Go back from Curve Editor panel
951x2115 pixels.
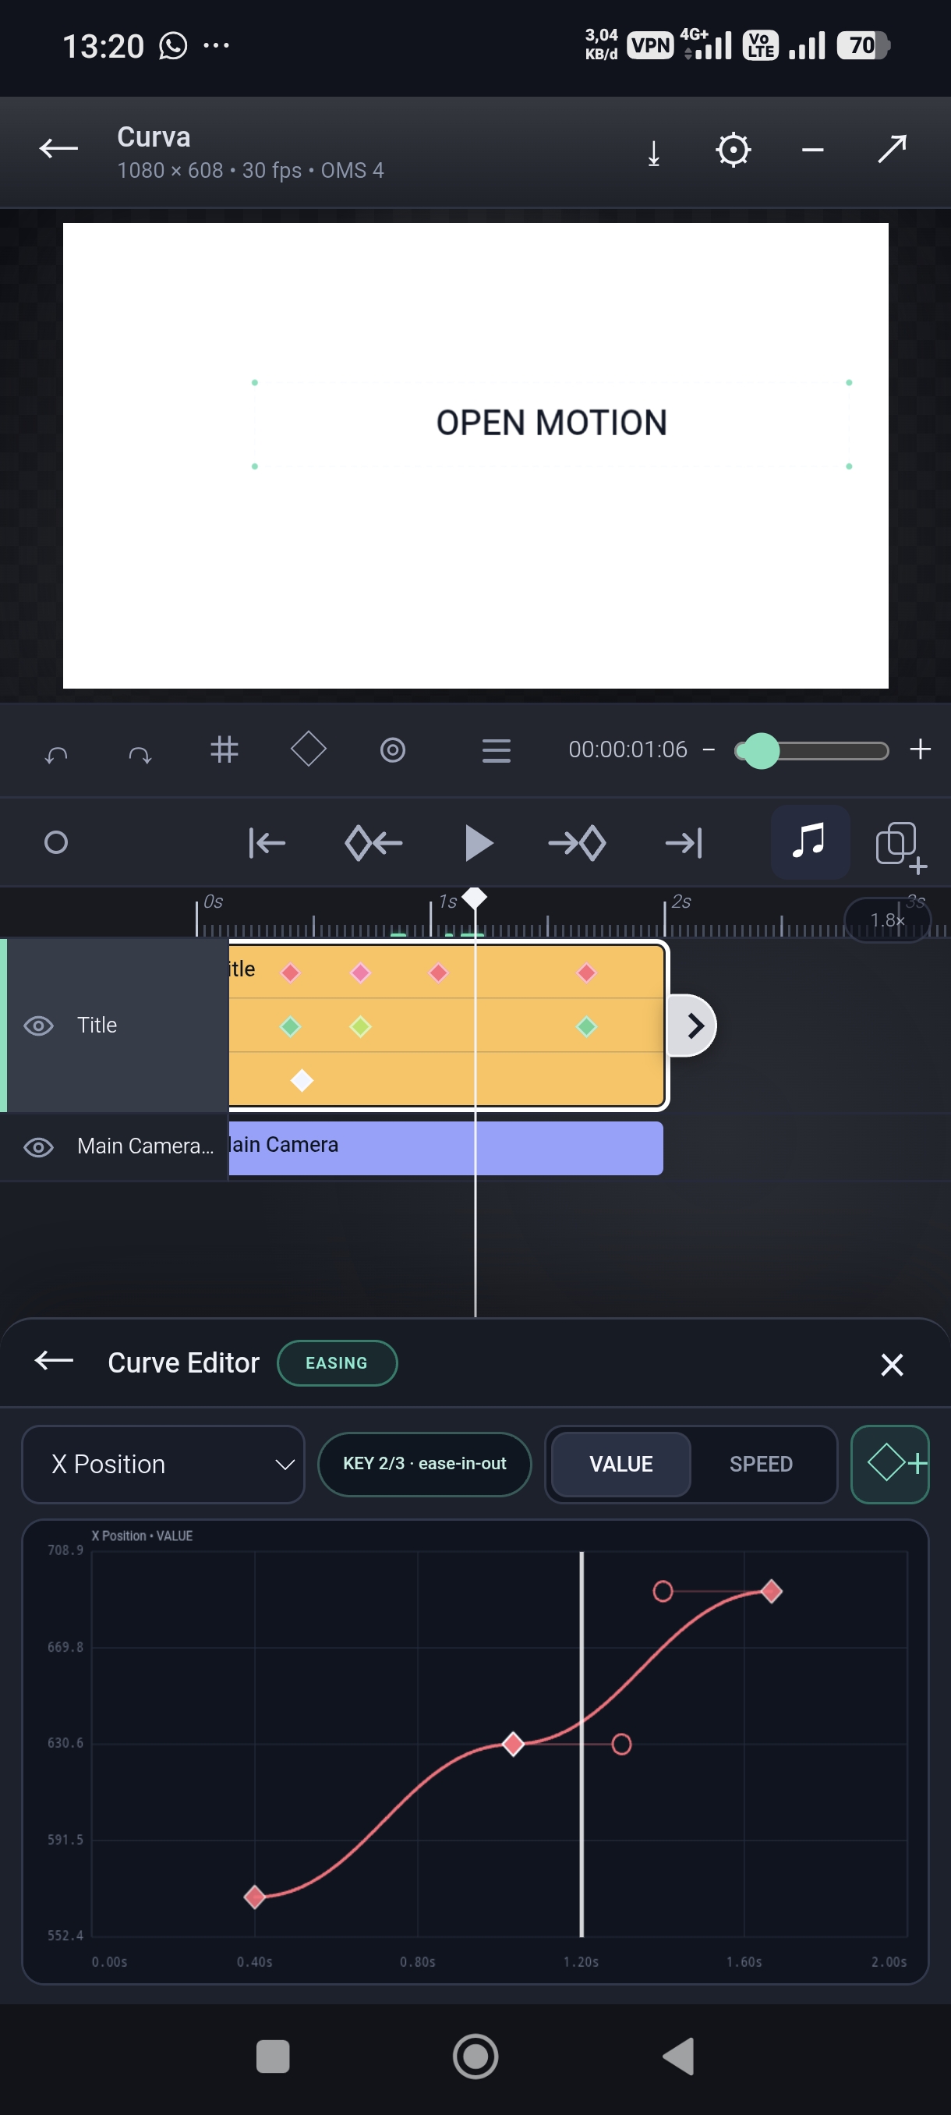[54, 1362]
